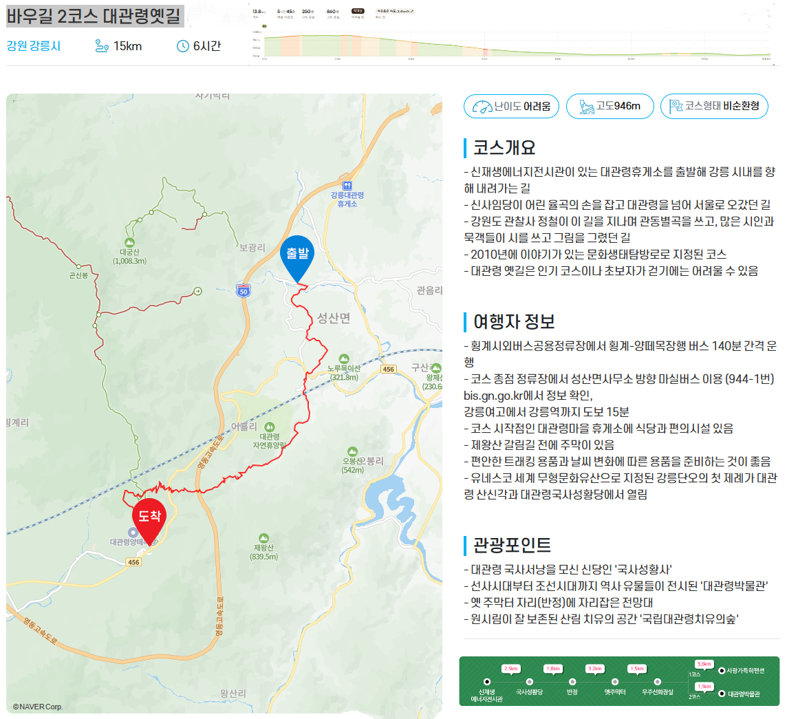This screenshot has width=787, height=719.
Task: Click the 난이도 어려움 badge
Action: 511,107
